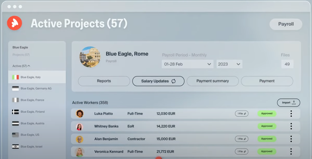Click Veronica Kennard's avatar picture
312x159 pixels.
pyautogui.click(x=79, y=152)
